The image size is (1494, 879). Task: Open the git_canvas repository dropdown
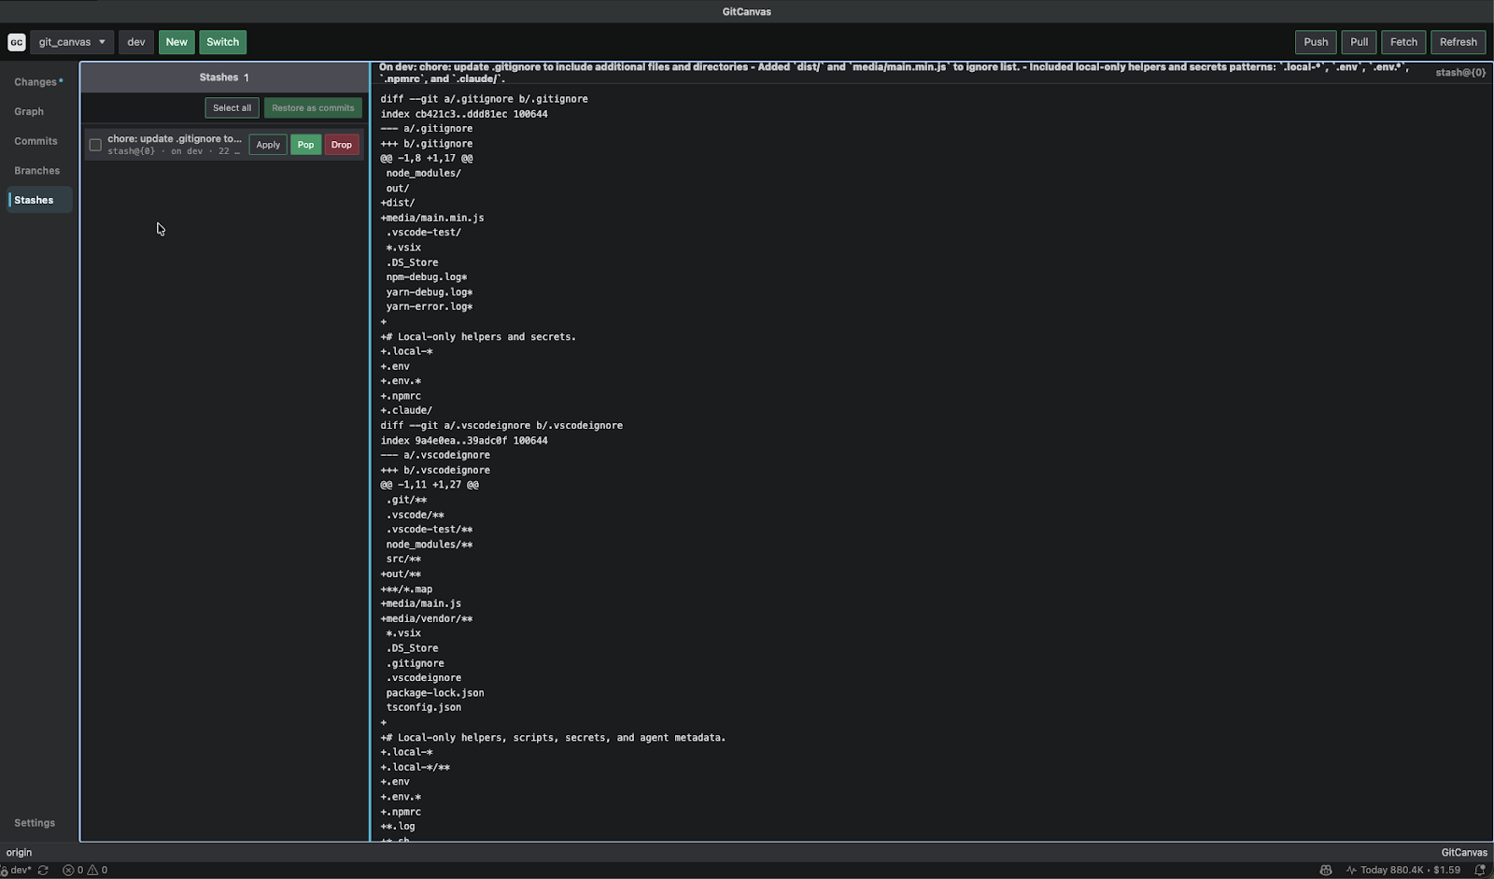tap(72, 42)
